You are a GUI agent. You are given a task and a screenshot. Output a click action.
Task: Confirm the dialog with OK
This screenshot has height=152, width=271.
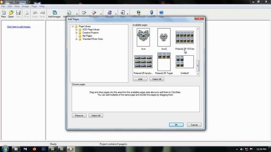[176, 125]
